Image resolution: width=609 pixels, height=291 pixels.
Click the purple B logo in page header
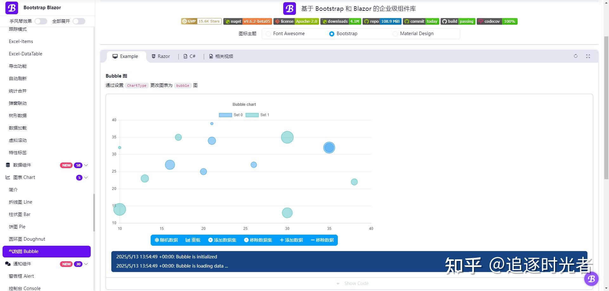290,9
